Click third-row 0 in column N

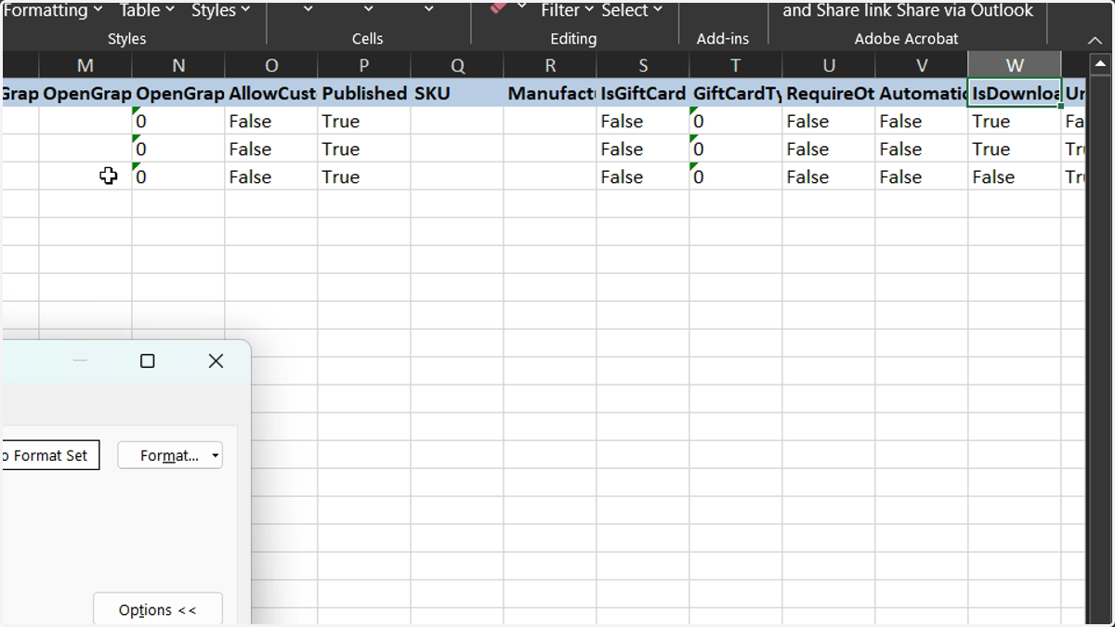[178, 177]
